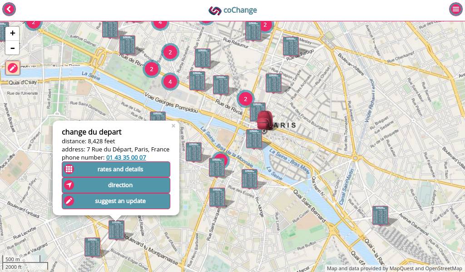Expand the cluster of 2 above the PARIS label
The image size is (465, 272).
click(x=246, y=99)
